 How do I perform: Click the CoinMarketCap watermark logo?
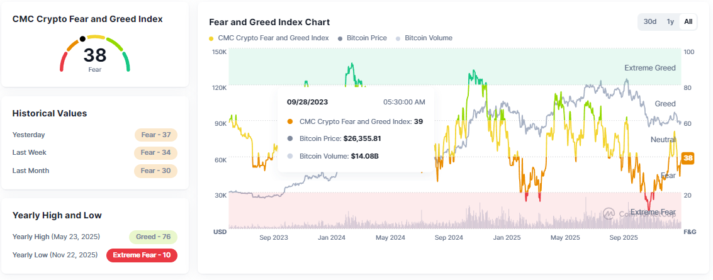coord(609,213)
